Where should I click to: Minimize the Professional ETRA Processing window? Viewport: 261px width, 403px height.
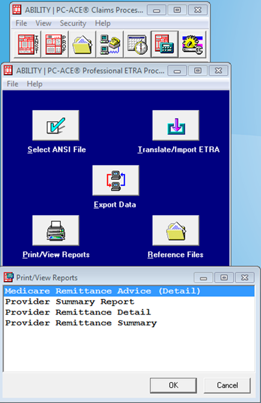coord(177,71)
